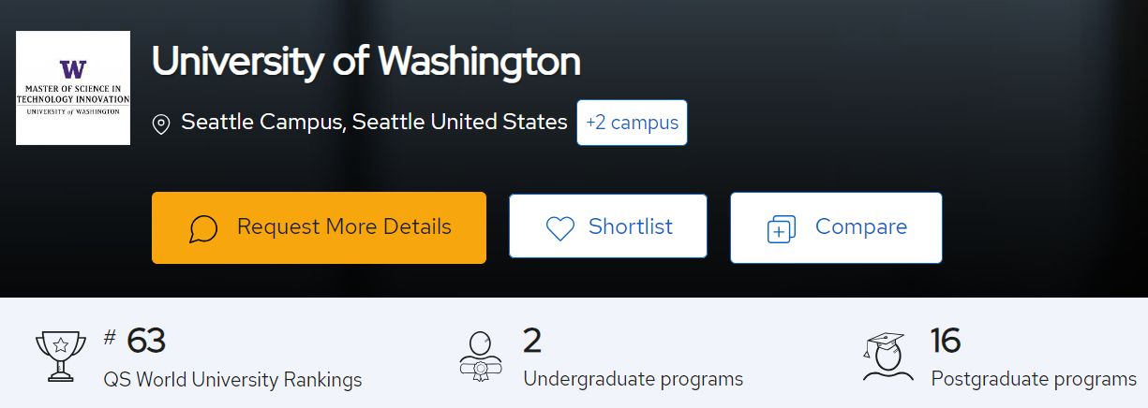Screen dimensions: 1148x408
Task: Open the QS World University Rankings text
Action: 232,379
